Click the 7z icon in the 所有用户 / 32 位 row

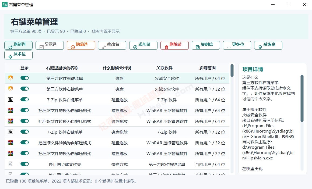[10, 132]
